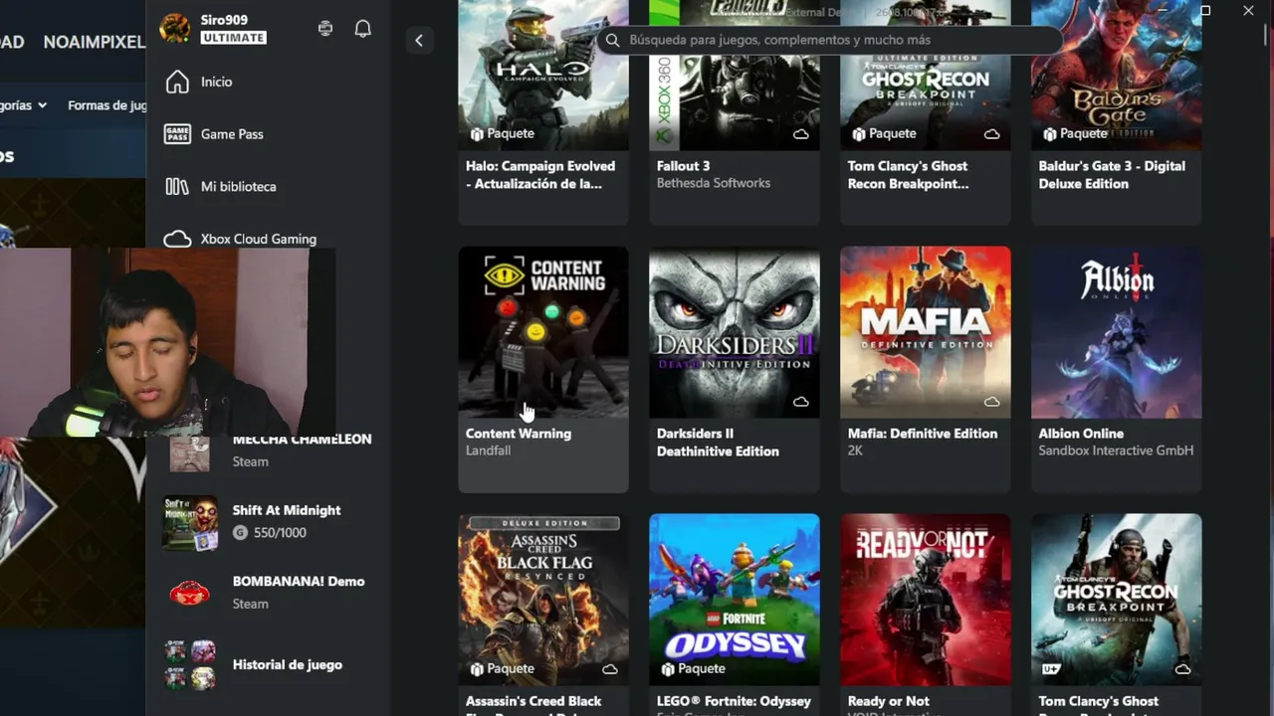Open the Siro909 profile avatar
The width and height of the screenshot is (1274, 716).
pyautogui.click(x=175, y=29)
